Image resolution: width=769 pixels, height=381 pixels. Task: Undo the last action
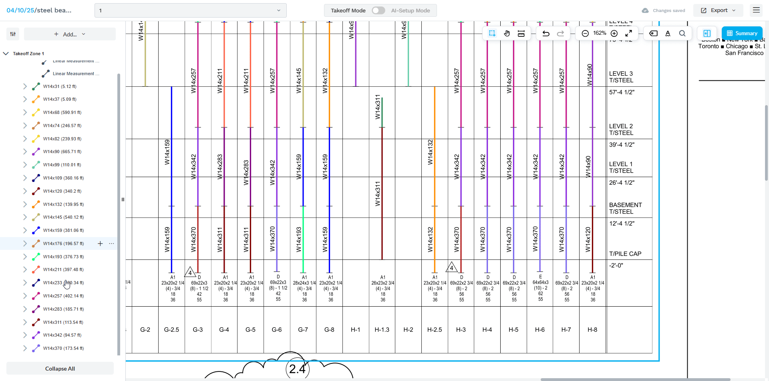(x=546, y=33)
